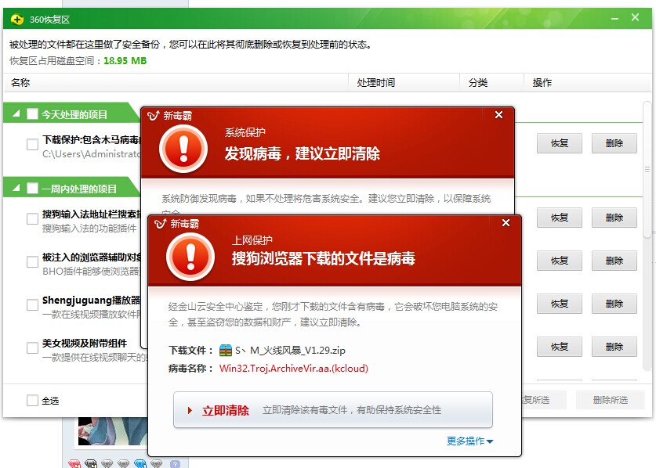
Task: Collapse the 今天处理的项目 group triangle
Action: [16, 113]
